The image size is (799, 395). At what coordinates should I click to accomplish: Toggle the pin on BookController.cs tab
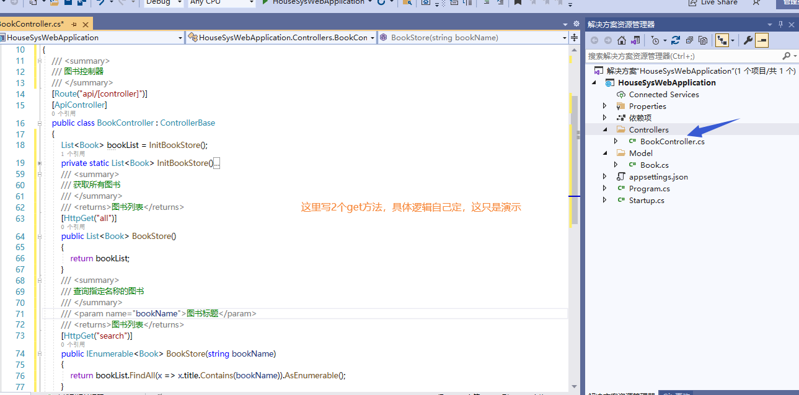coord(74,24)
